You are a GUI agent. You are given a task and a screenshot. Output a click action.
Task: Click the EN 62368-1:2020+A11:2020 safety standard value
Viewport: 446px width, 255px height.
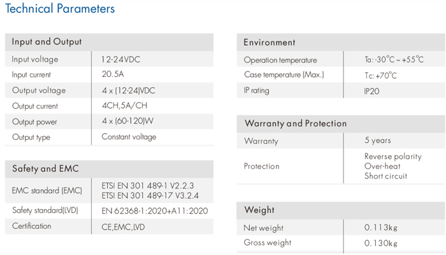point(155,210)
